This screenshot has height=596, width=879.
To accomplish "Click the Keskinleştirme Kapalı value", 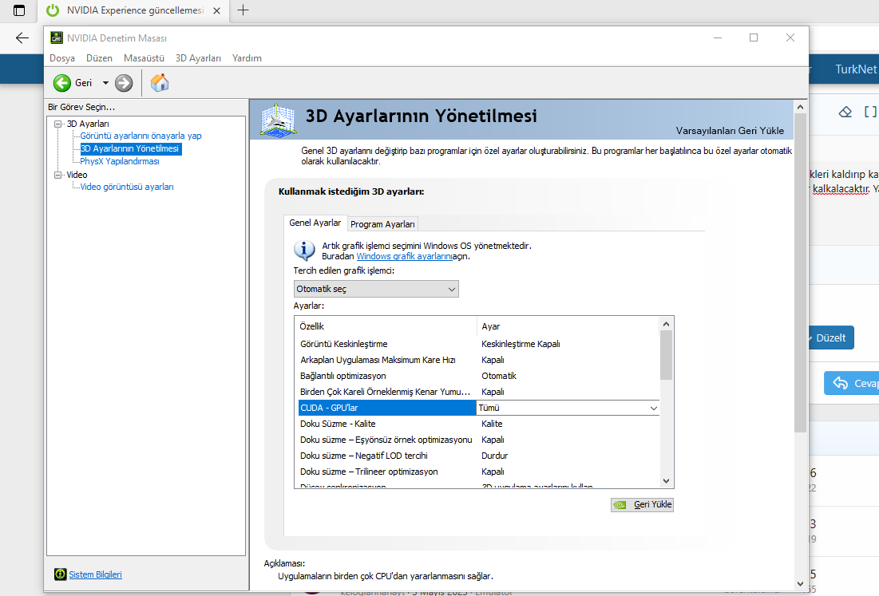I will pos(521,344).
